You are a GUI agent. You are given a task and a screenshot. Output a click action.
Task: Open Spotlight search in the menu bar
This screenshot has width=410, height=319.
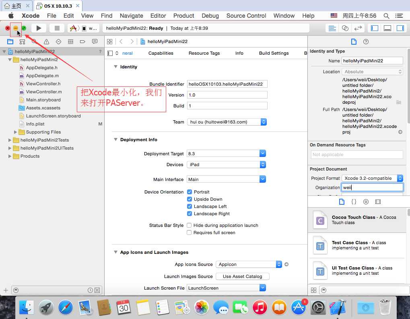(386, 16)
